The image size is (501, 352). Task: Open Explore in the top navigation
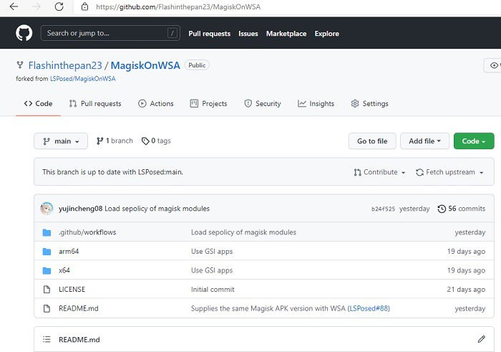pos(326,34)
